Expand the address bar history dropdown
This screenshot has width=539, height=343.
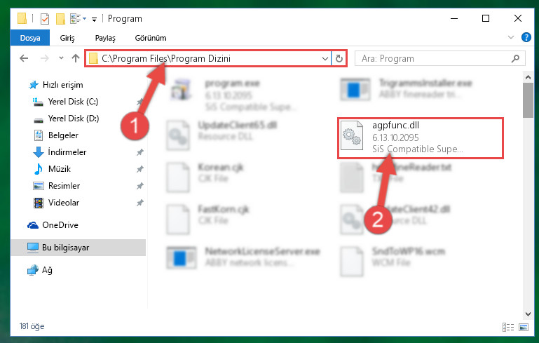click(x=325, y=58)
